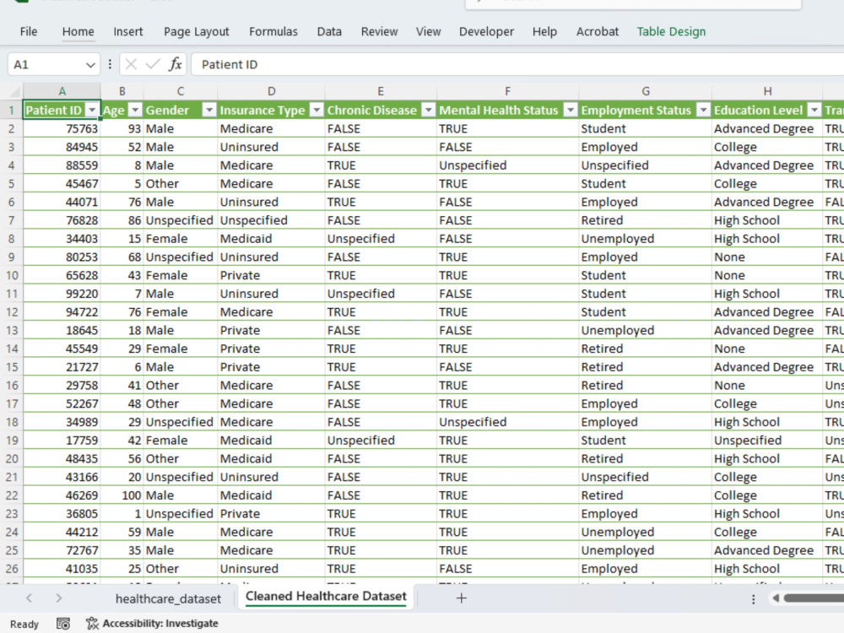Open the Formulas ribbon tab
Screen dimensions: 844x633
[273, 32]
